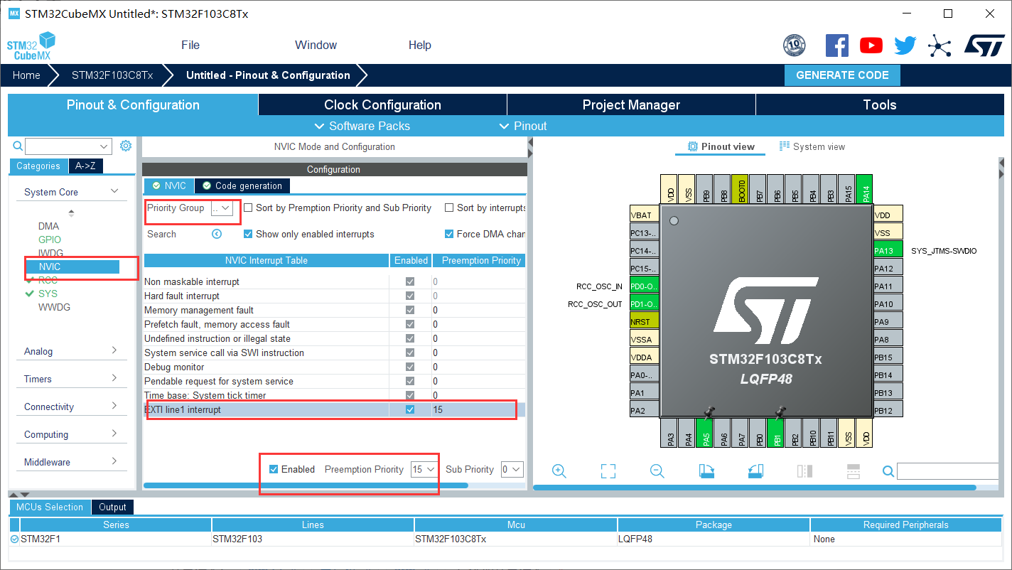Open the Output tab at the bottom

pyautogui.click(x=112, y=507)
